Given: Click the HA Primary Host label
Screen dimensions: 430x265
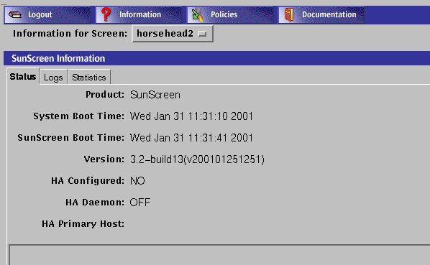Looking at the screenshot, I should tap(83, 223).
